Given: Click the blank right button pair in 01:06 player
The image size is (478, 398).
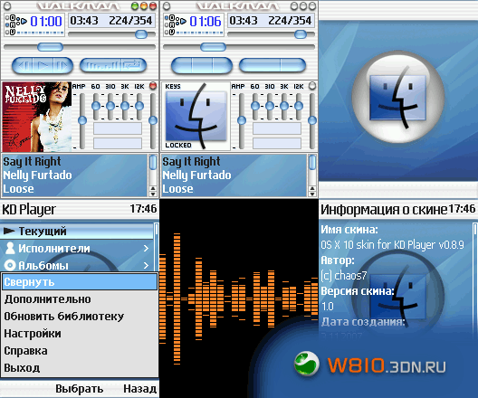Looking at the screenshot, I should (x=272, y=65).
